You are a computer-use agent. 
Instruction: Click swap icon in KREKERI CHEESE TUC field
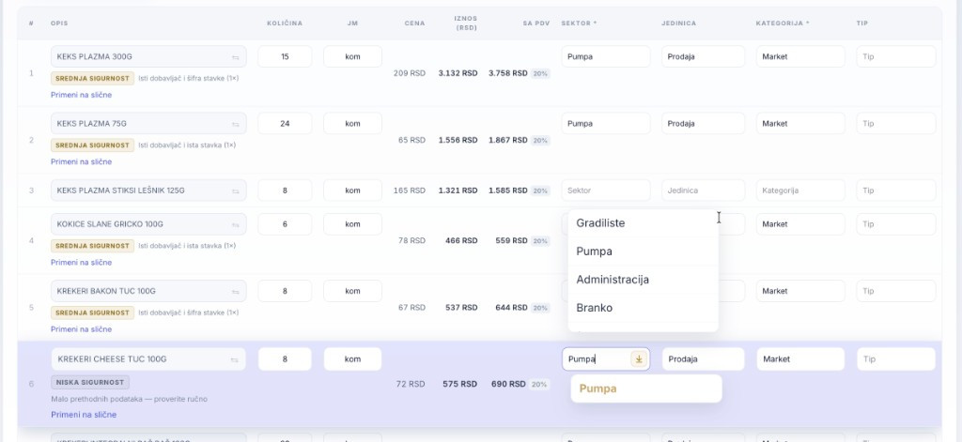(234, 359)
